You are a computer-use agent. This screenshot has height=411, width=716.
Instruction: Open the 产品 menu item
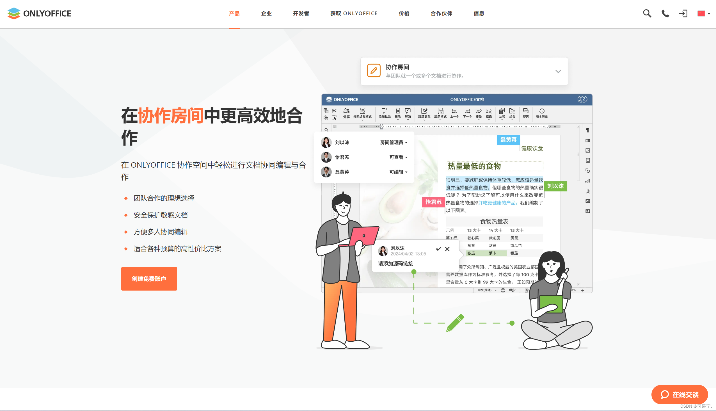click(x=234, y=13)
